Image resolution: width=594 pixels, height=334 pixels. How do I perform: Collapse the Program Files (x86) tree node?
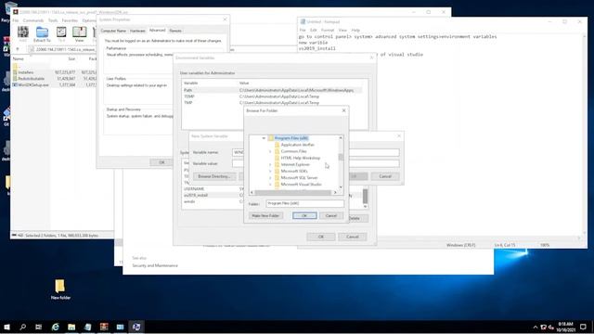coord(264,138)
